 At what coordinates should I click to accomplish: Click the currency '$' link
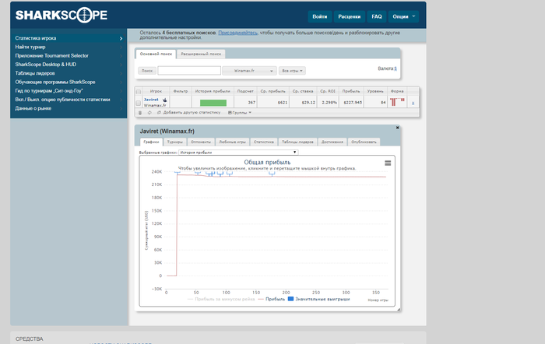pos(396,68)
